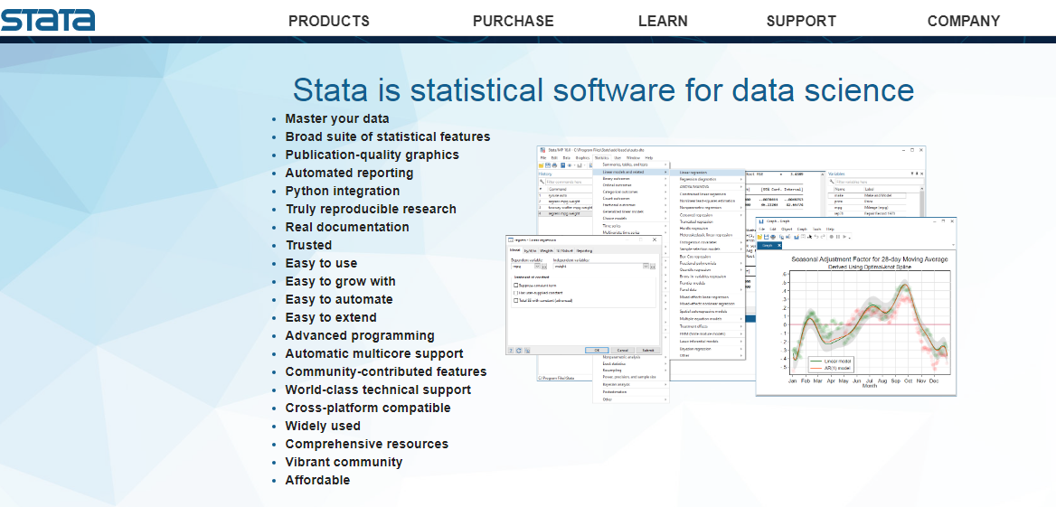Screen dimensions: 1056x507
Task: Select 'Affordable'
Action: [x=317, y=481]
